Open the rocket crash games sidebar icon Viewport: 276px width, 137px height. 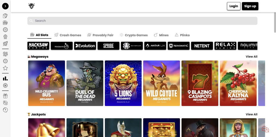point(5,44)
